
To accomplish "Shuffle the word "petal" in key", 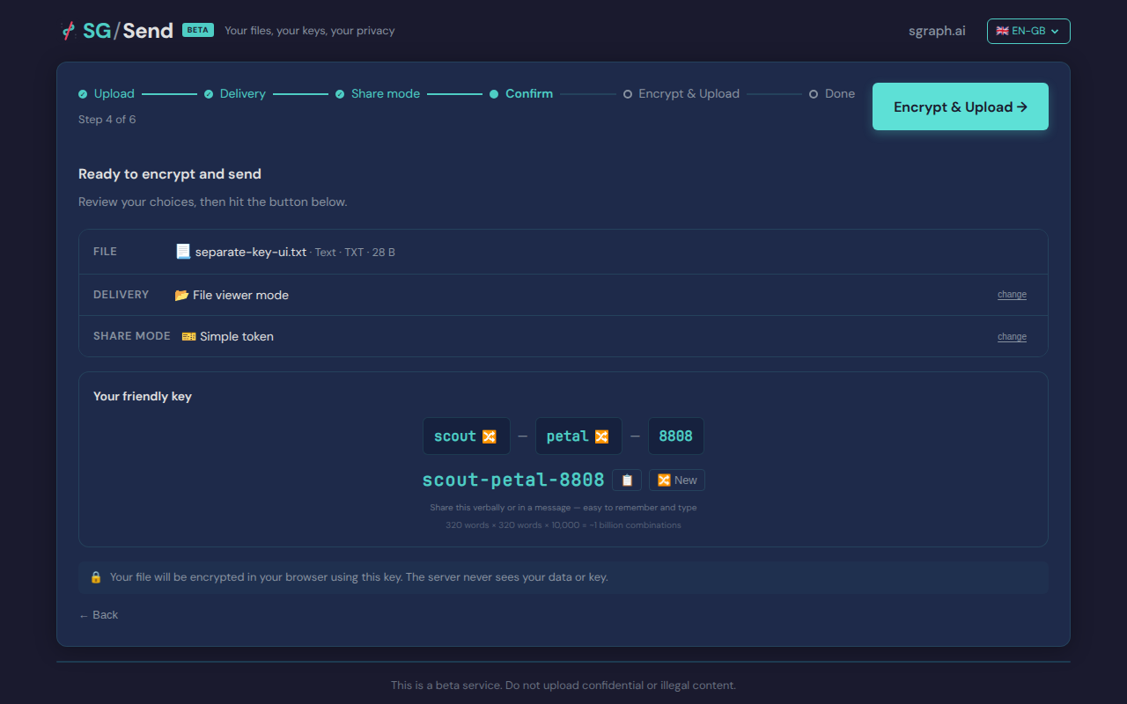I will 601,436.
